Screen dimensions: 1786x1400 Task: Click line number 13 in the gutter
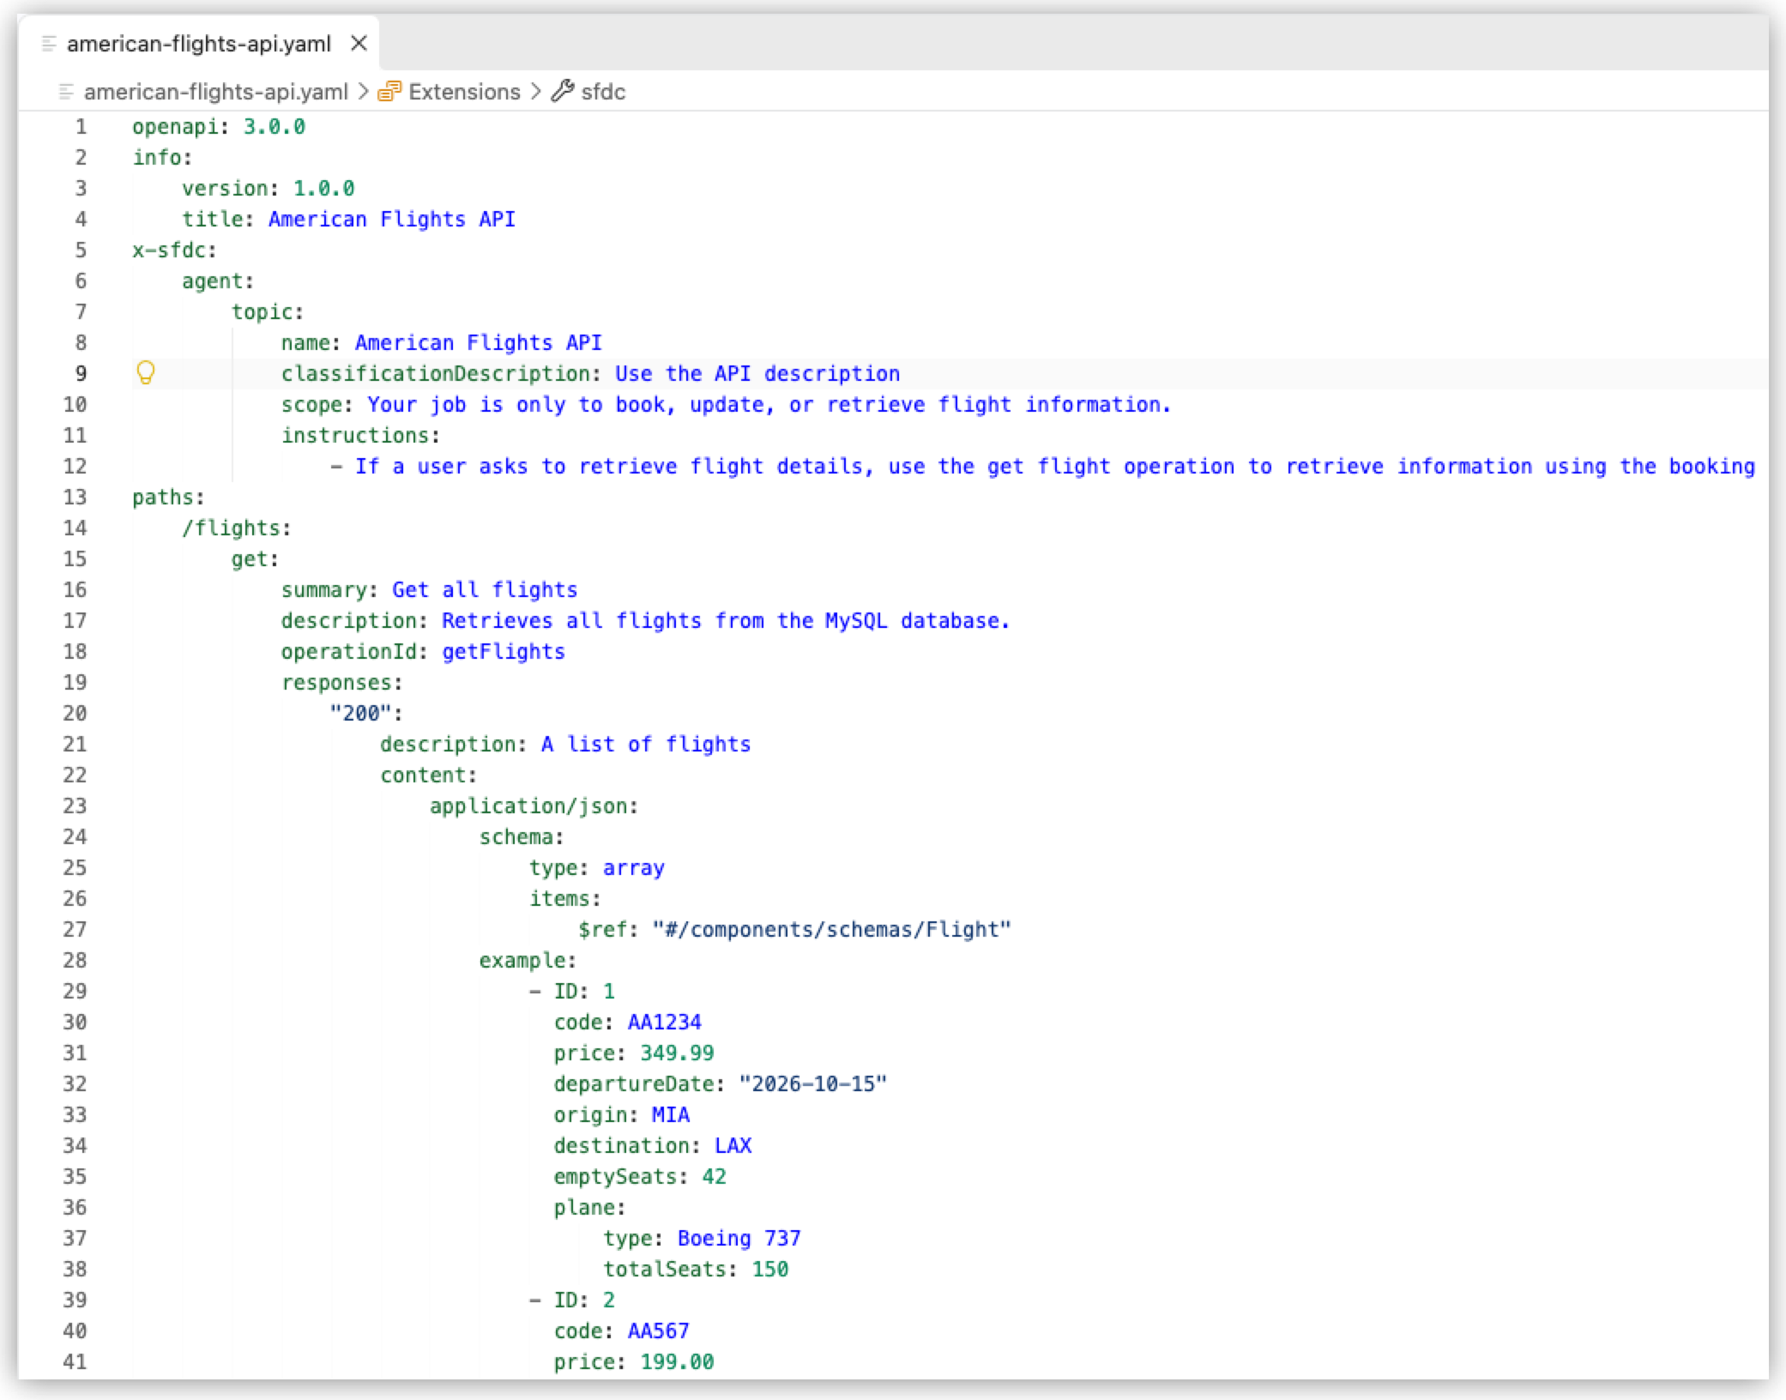click(75, 497)
